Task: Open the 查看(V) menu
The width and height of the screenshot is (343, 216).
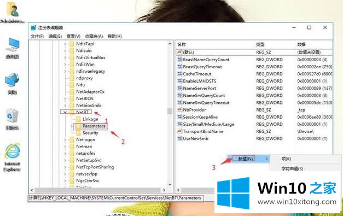Action: click(x=73, y=36)
